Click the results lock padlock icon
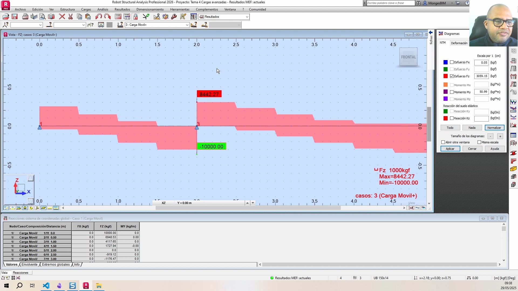This screenshot has height=291, width=518. [135, 17]
